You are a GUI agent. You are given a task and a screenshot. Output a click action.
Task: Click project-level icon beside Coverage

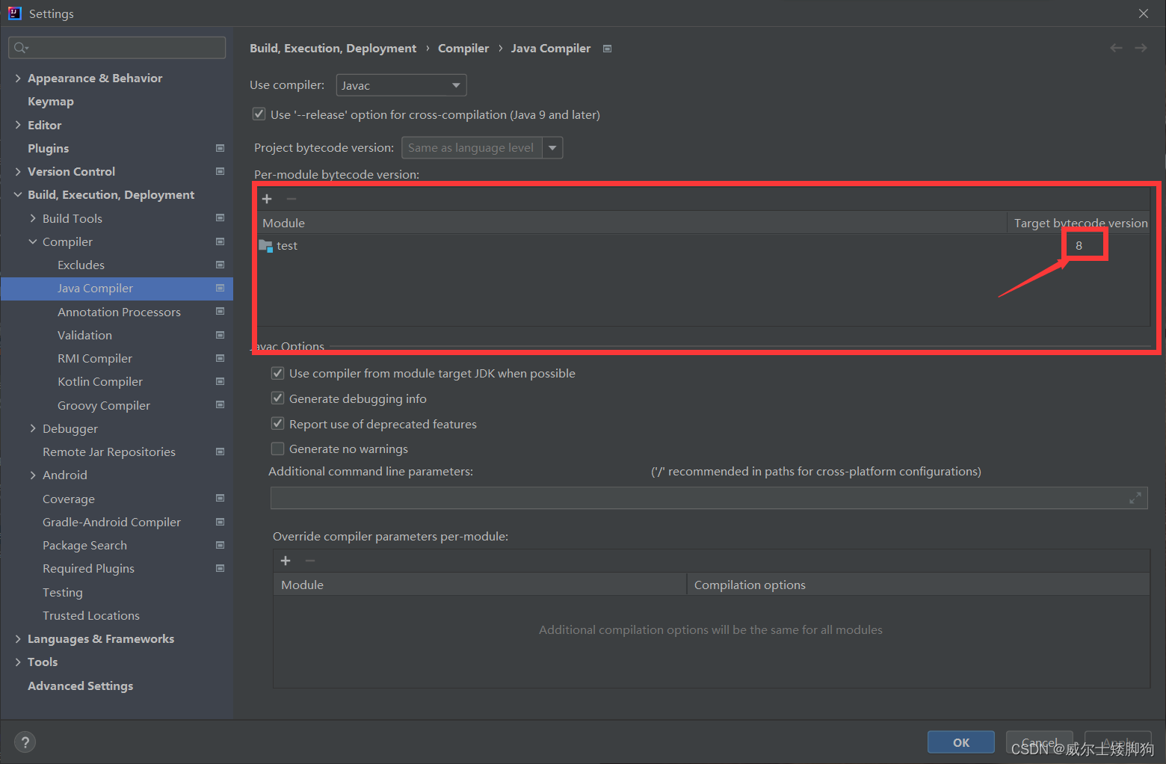220,499
